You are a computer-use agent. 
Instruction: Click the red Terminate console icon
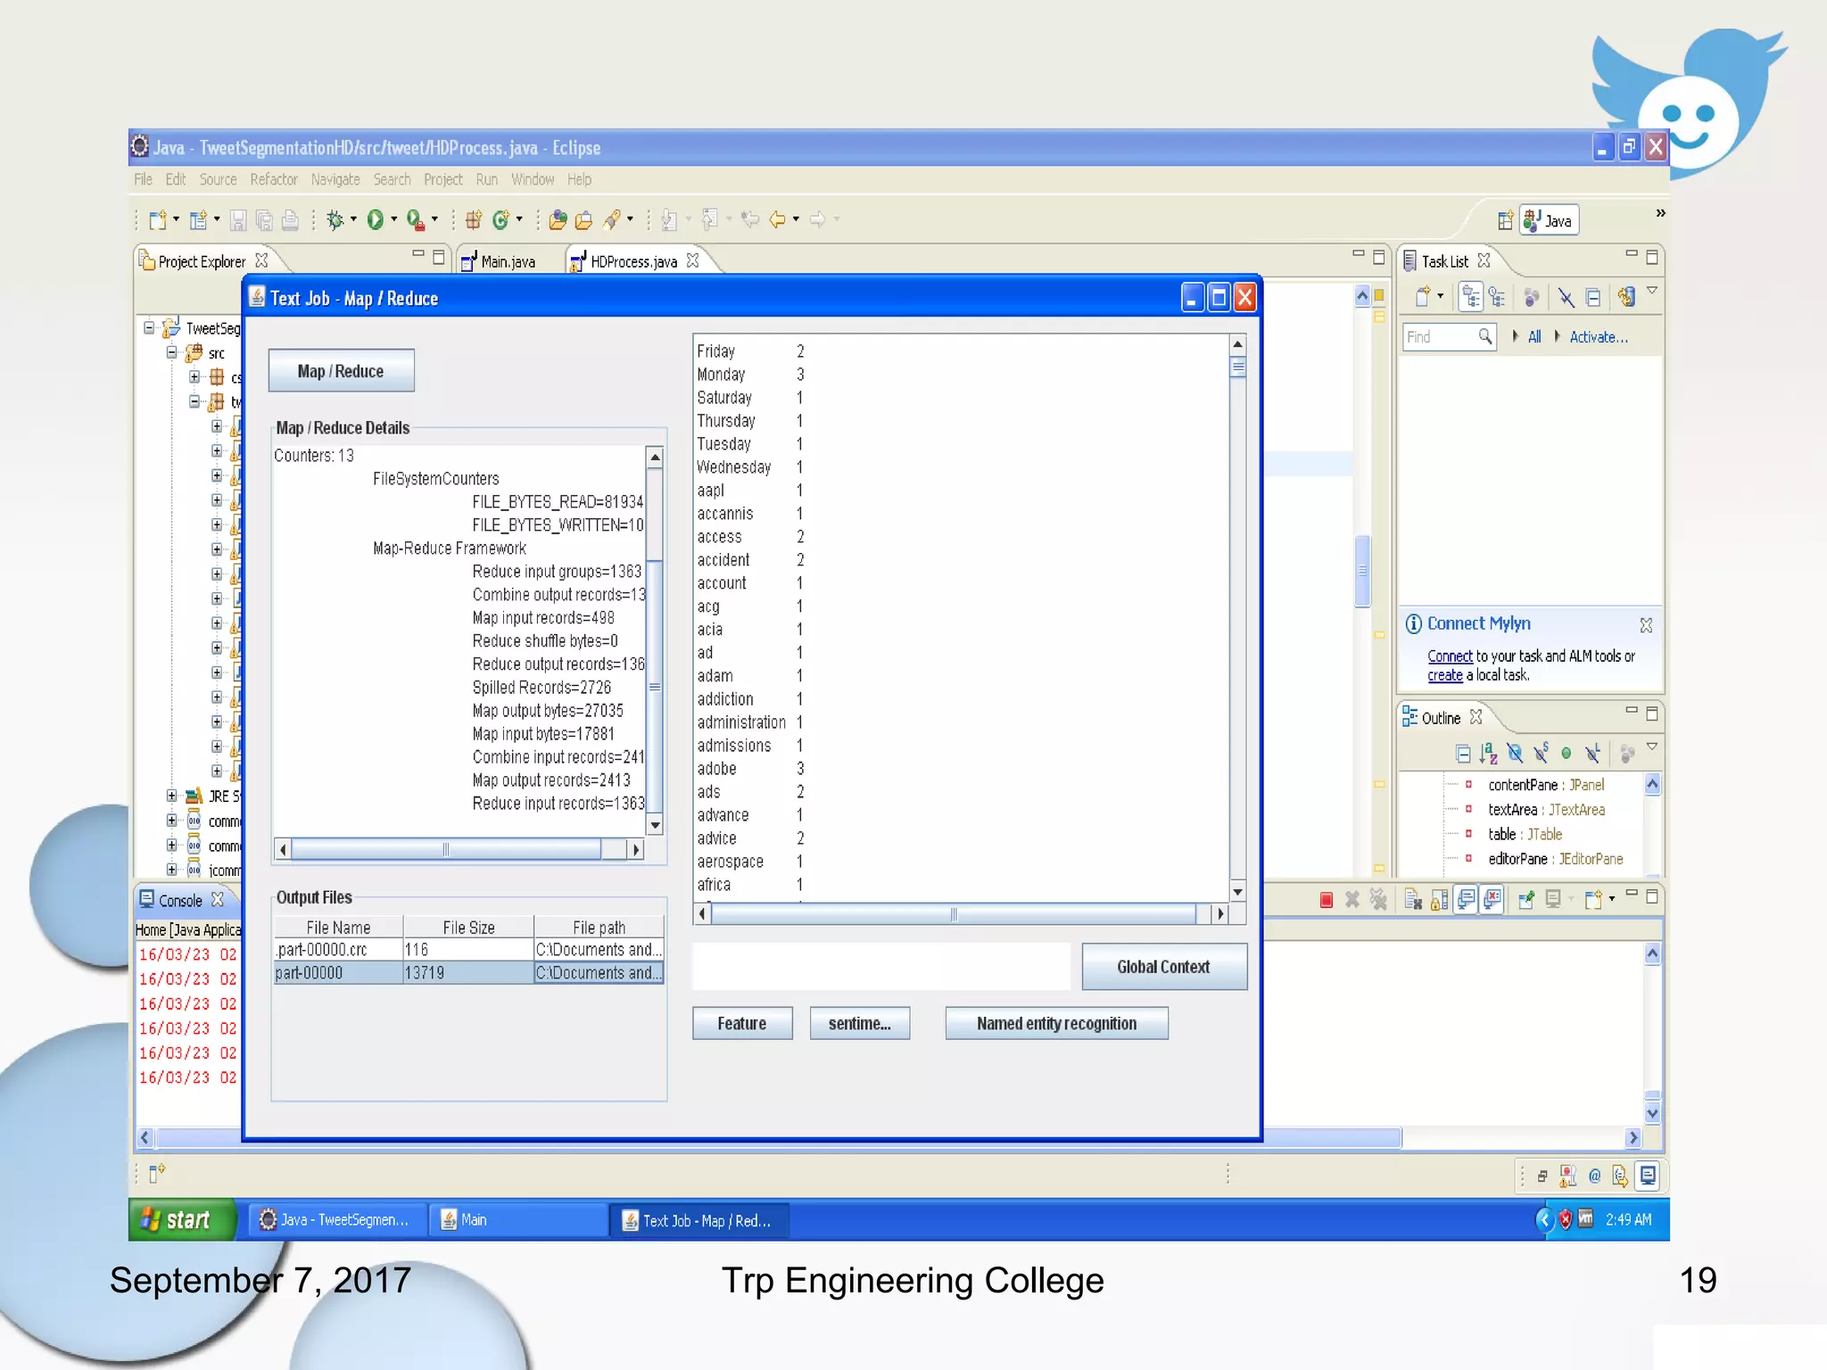click(1327, 900)
